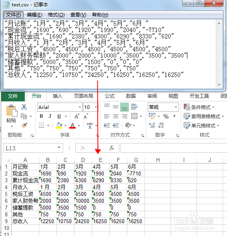Click the text orientation icon
This screenshot has width=227, height=236.
click(x=128, y=125)
